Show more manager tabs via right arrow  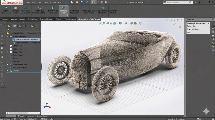point(39,26)
